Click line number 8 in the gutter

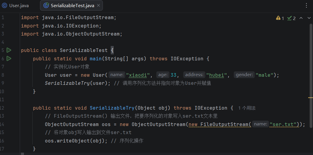click(x=3, y=75)
